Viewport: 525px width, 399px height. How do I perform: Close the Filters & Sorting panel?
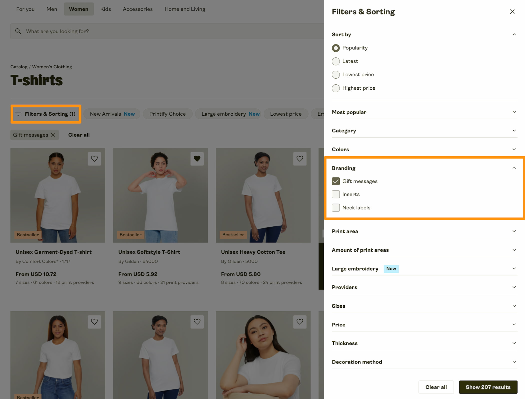click(x=512, y=12)
